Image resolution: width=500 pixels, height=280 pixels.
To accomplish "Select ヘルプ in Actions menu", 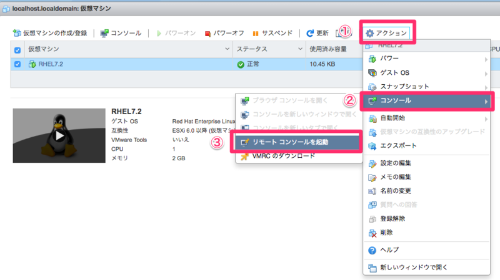I will point(426,250).
